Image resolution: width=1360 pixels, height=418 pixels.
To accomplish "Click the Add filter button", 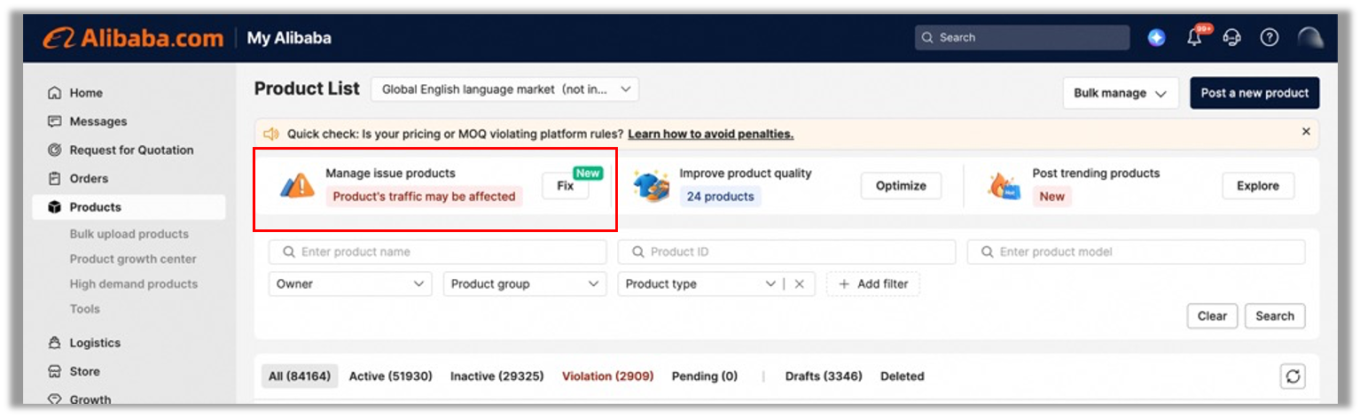I will tap(873, 284).
